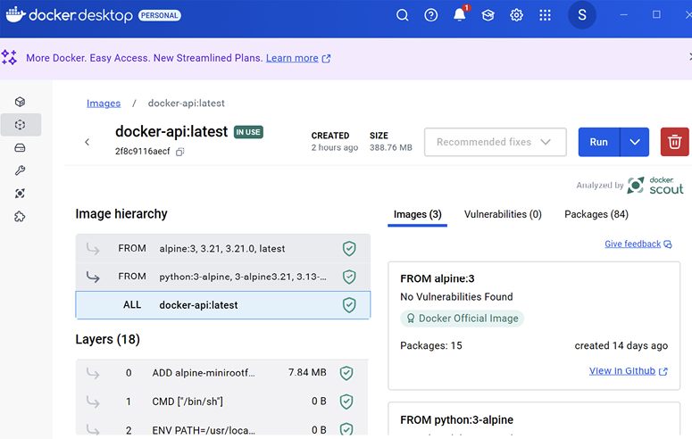Viewport: 692px width, 439px height.
Task: Click 'created 14 days ago' text
Action: (x=621, y=345)
